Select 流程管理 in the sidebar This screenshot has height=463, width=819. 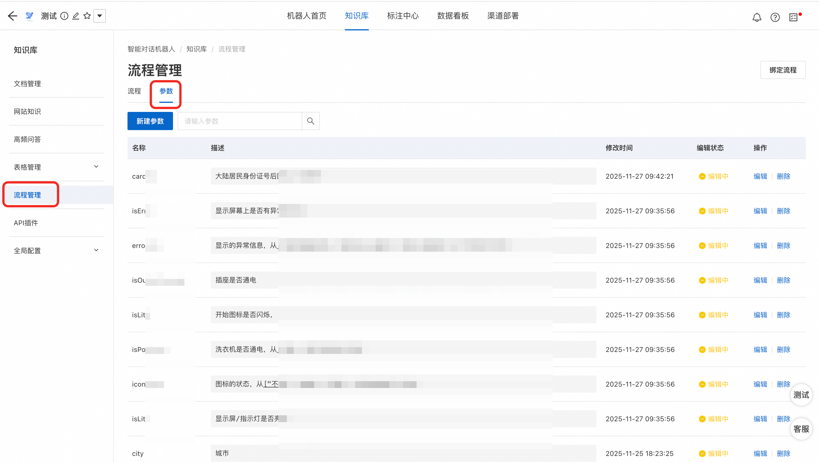click(27, 195)
